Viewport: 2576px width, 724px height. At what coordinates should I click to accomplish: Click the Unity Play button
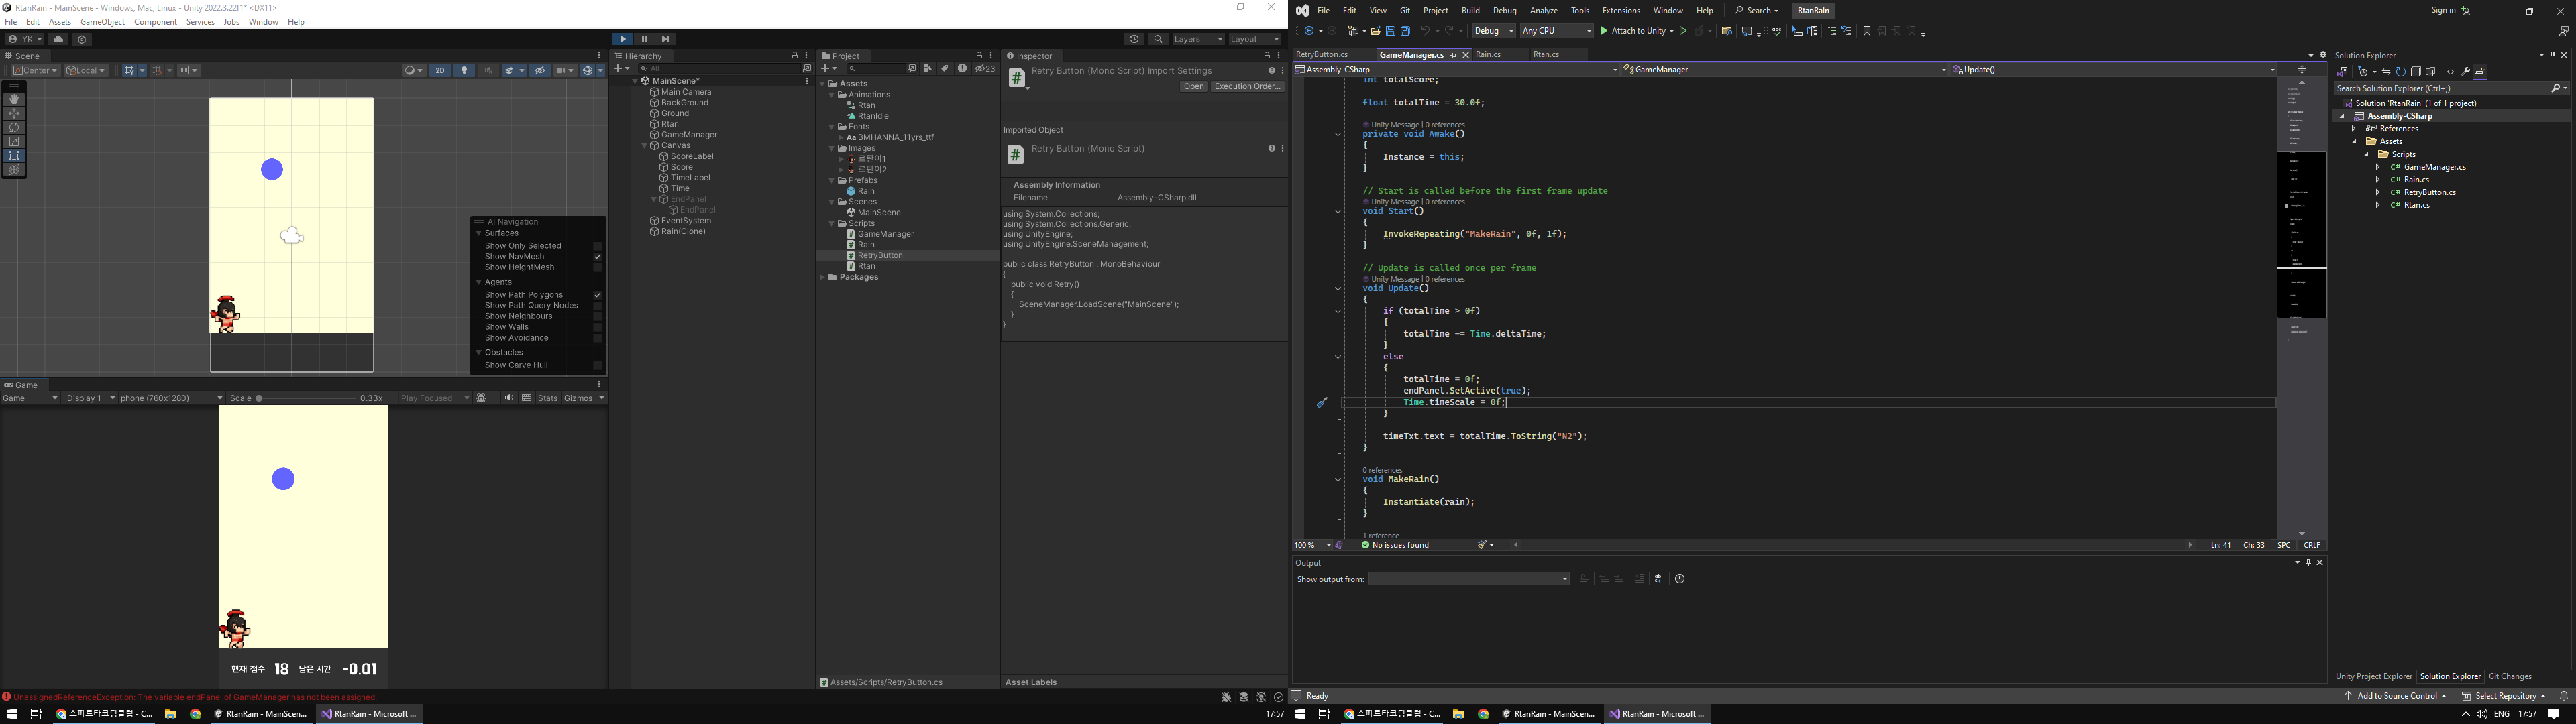tap(623, 39)
